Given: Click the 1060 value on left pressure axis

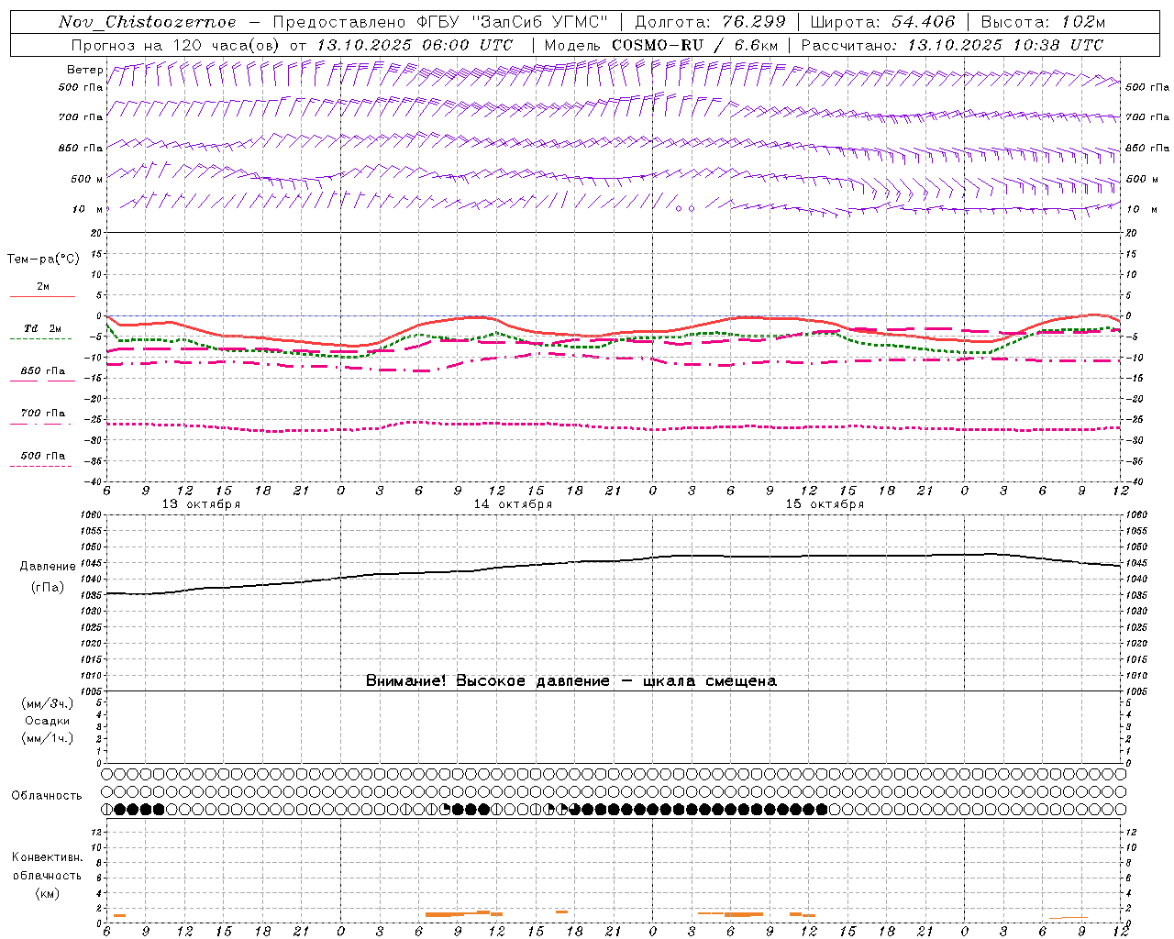Looking at the screenshot, I should click(93, 514).
